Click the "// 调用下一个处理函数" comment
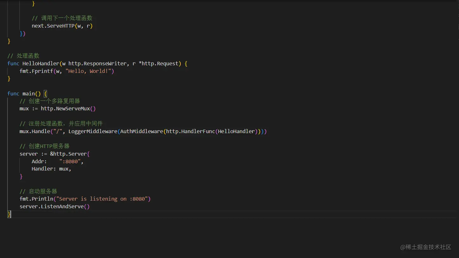Viewport: 459px width, 258px height. click(x=62, y=18)
